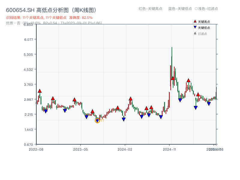
Task: Click the 2024-02 x-axis date label
Action: click(125, 149)
